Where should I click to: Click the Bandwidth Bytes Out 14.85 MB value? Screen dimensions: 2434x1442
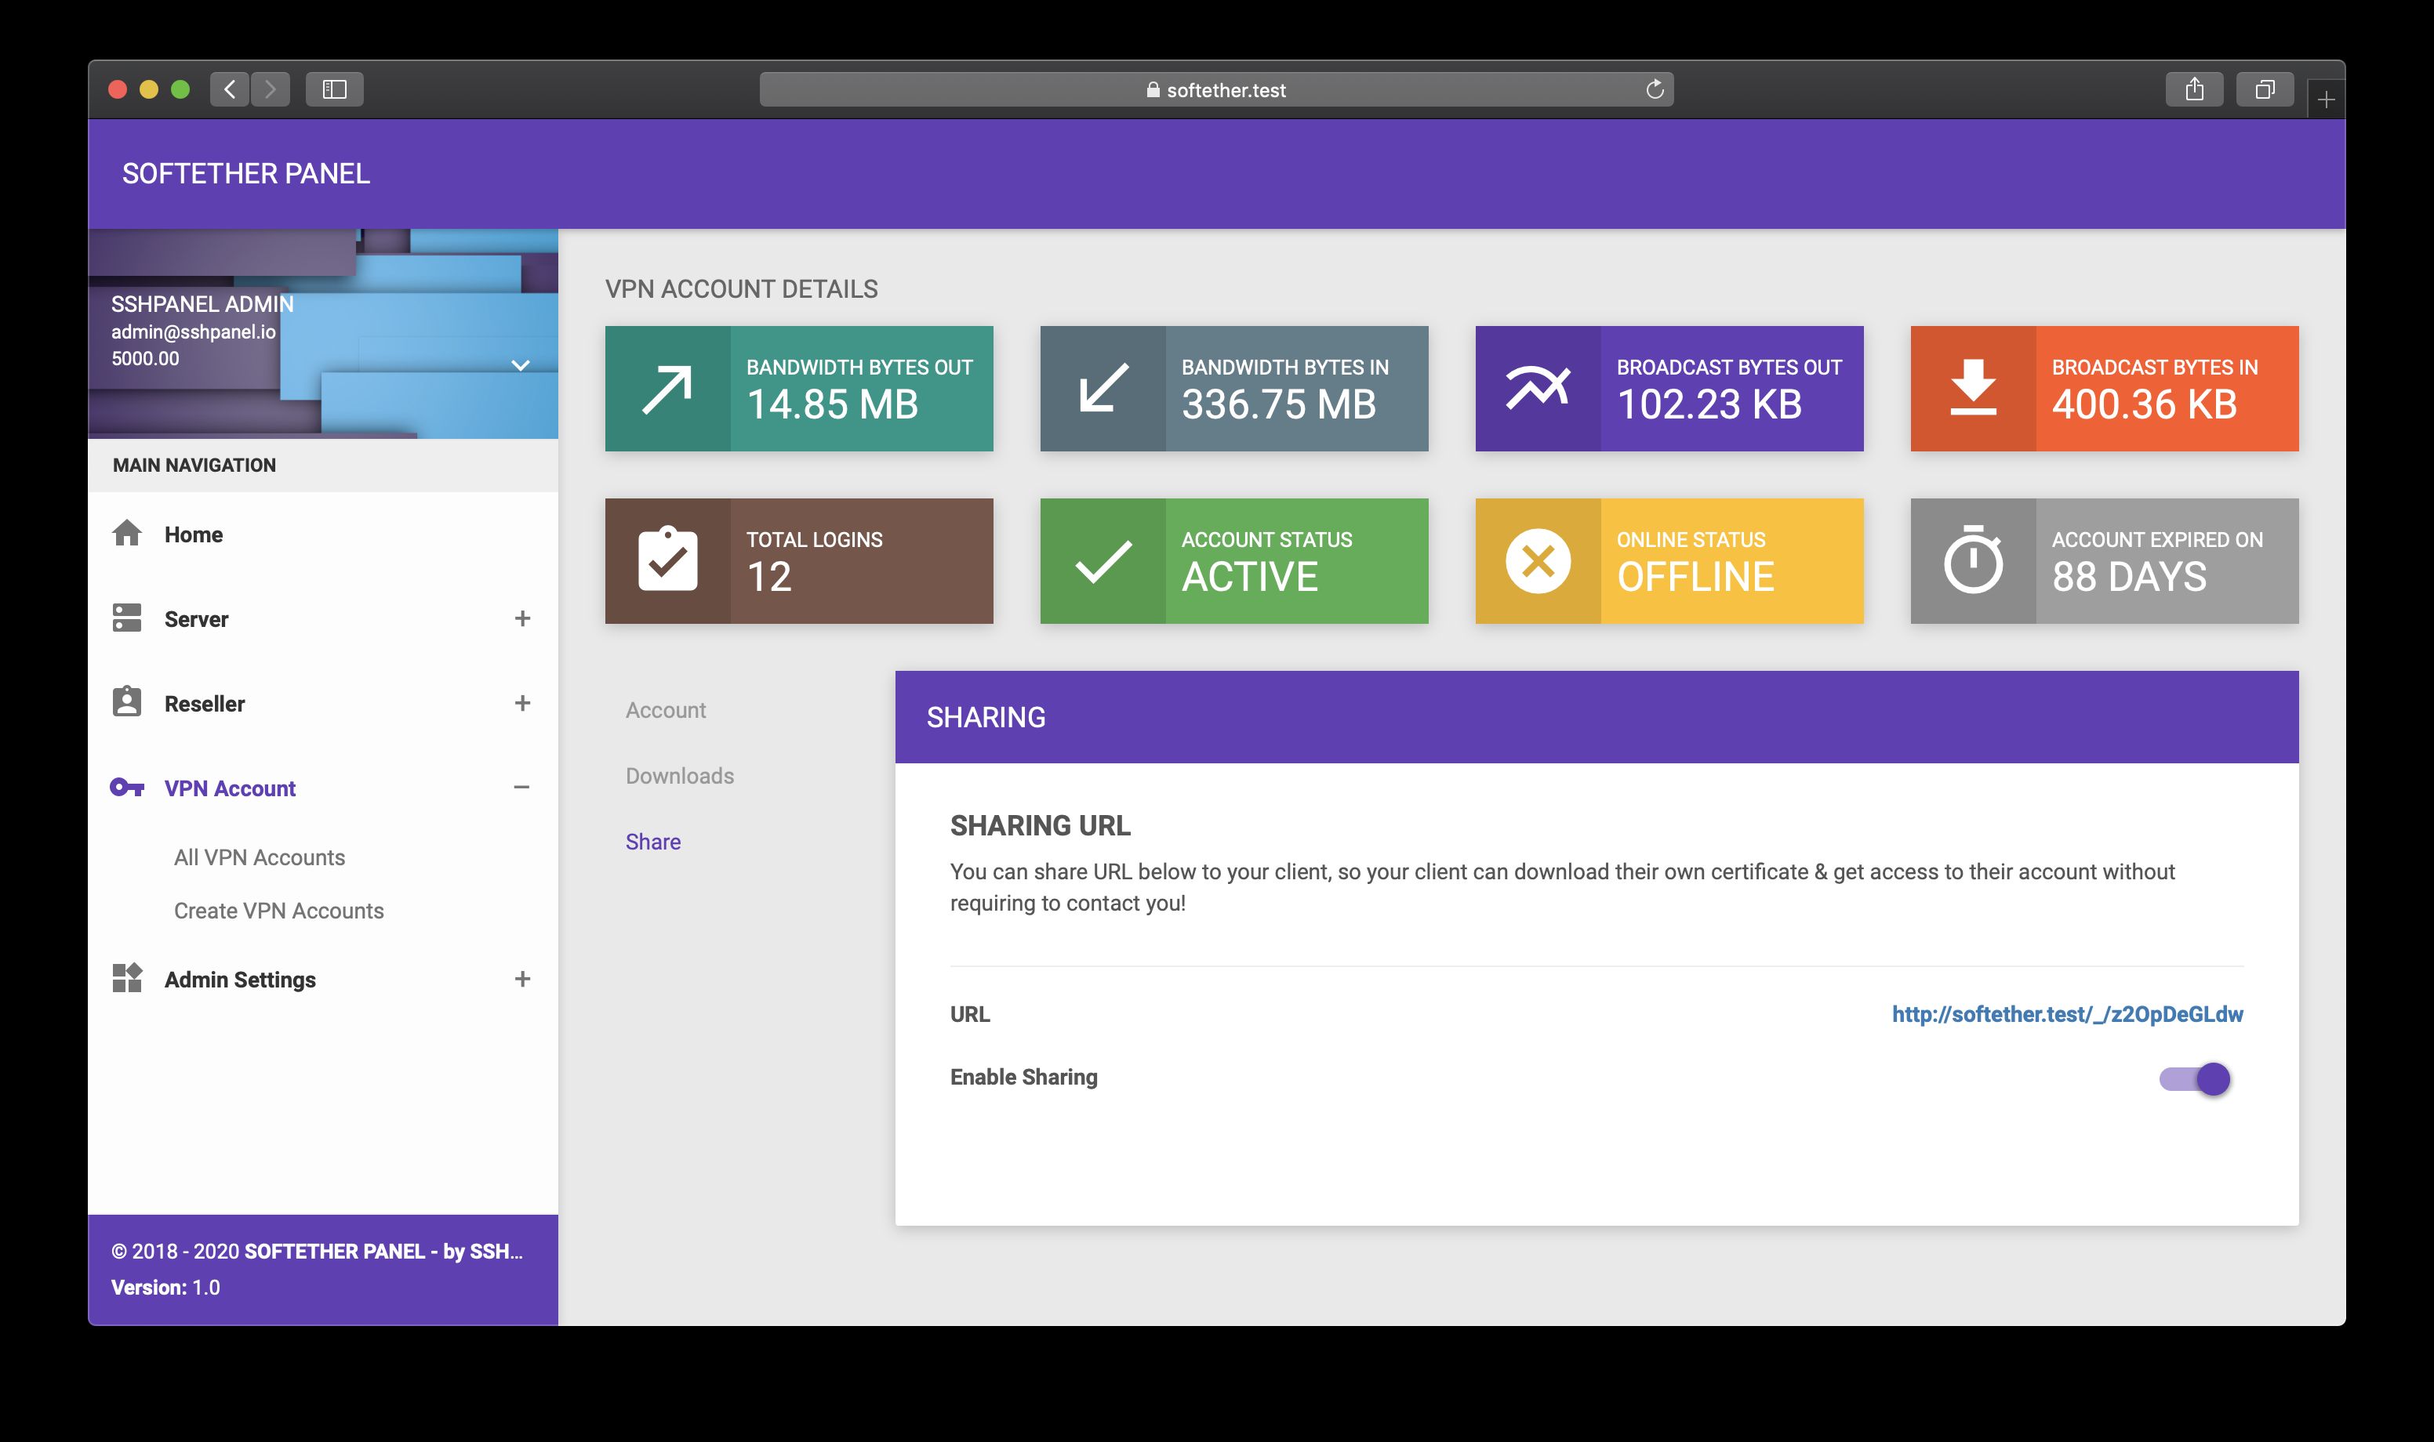(832, 404)
